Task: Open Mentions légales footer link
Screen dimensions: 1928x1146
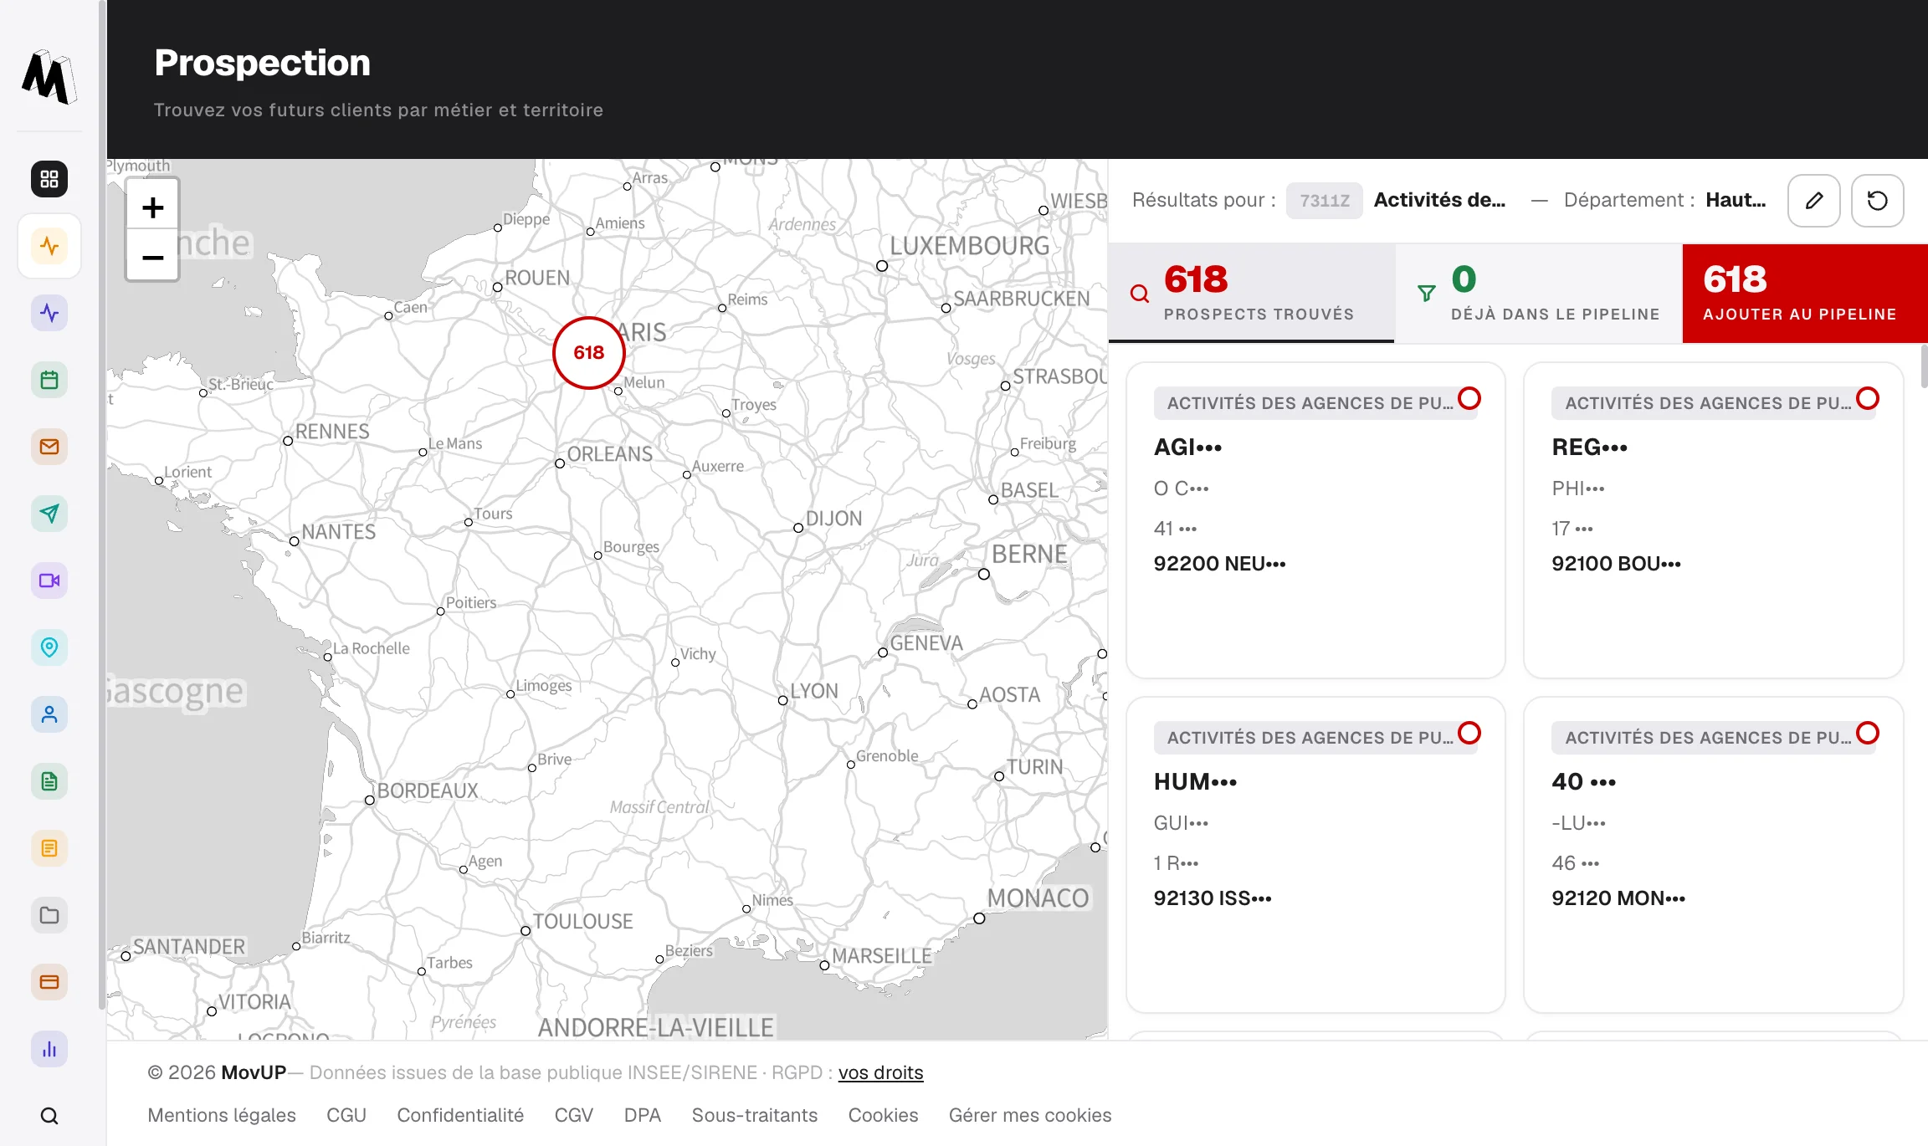Action: click(222, 1115)
